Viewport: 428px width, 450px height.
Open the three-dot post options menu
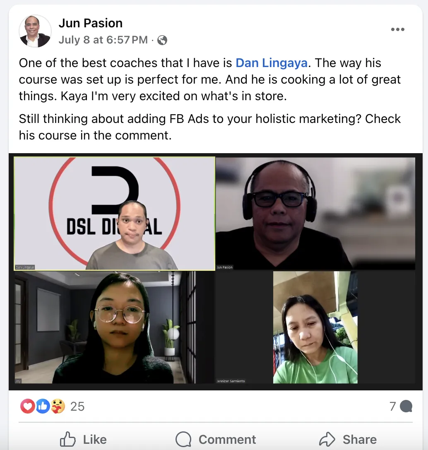point(398,29)
